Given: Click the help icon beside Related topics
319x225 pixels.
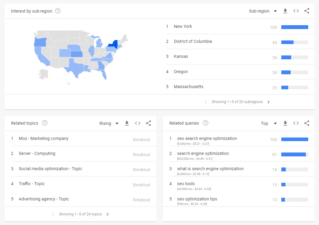Looking at the screenshot, I should coord(44,123).
